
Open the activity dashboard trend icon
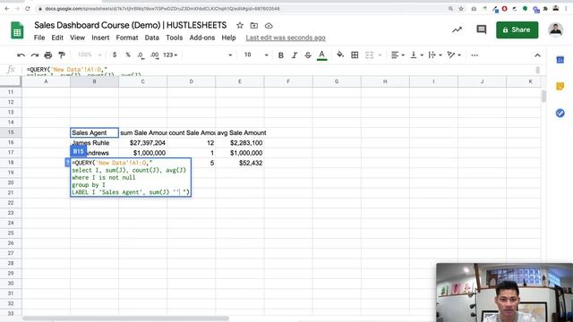pos(457,30)
